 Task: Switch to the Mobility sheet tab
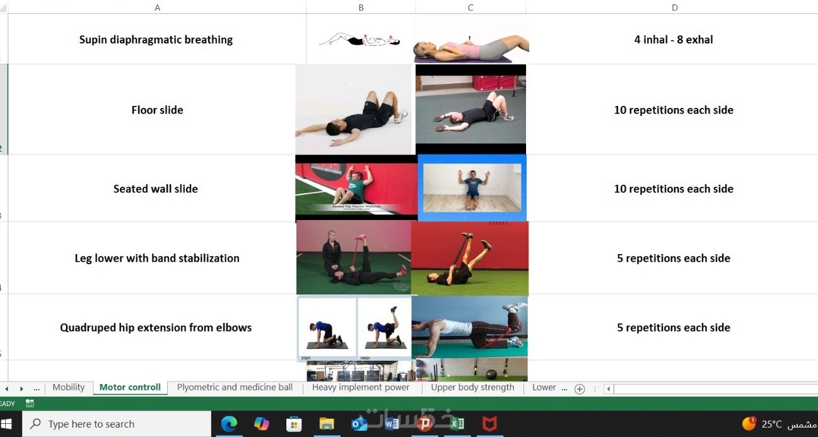tap(68, 388)
